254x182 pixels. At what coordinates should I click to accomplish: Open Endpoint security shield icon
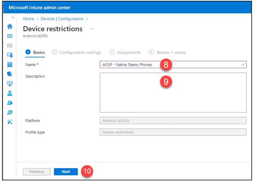10,74
